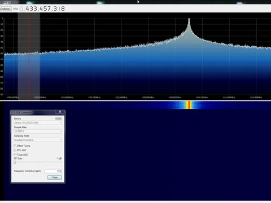The width and height of the screenshot is (271, 203).
Task: Click the 434.100MHz frequency axis label
Action: point(202,98)
